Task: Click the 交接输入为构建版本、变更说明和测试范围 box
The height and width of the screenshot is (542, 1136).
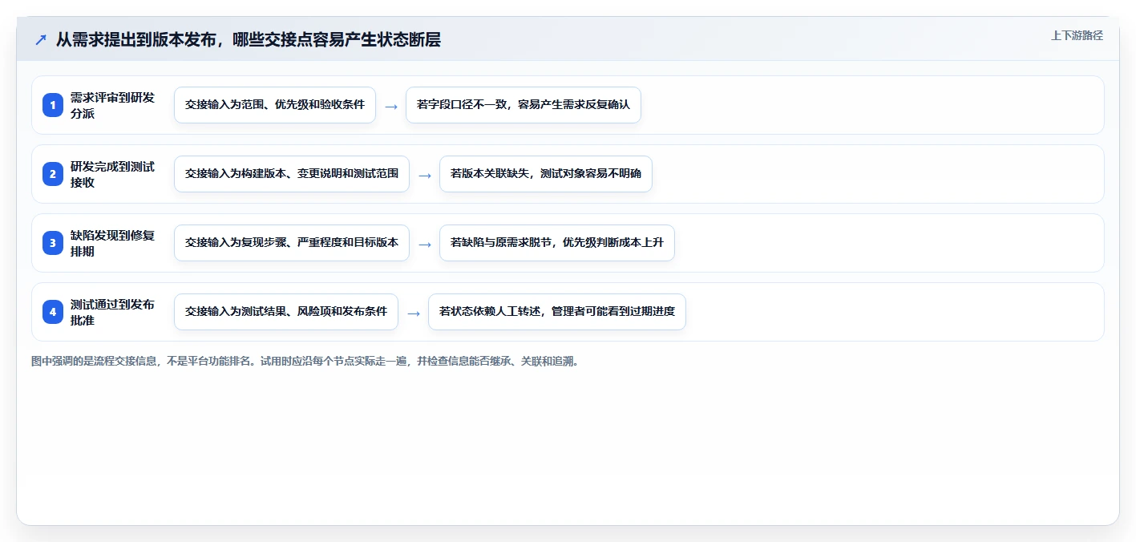Action: [x=292, y=174]
